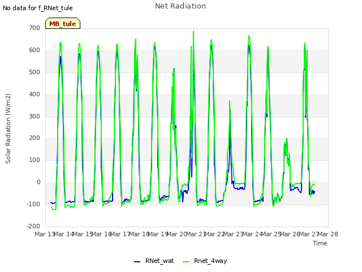This screenshot has width=362, height=272.
Task: Click the 500 y-axis tick label
Action: [35, 72]
